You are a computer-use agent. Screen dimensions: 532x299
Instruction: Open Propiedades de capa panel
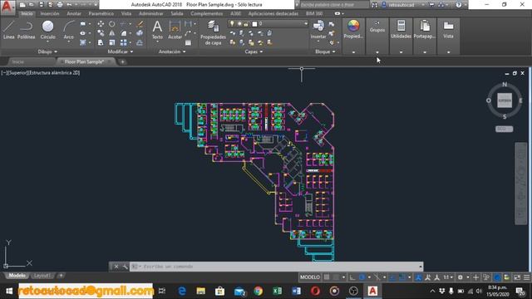point(213,32)
